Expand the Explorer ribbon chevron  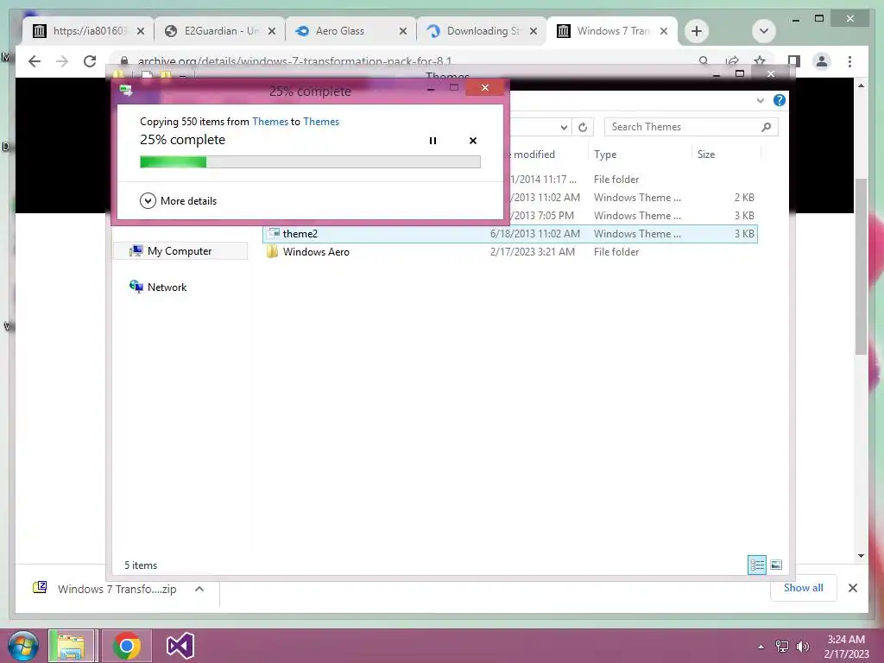click(x=760, y=100)
